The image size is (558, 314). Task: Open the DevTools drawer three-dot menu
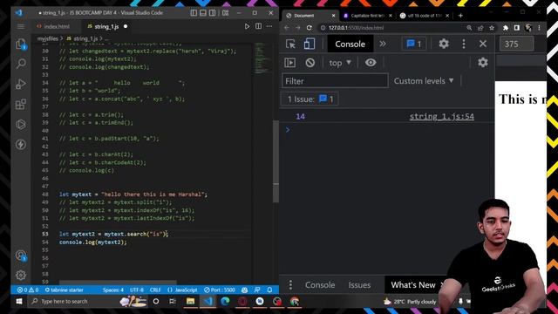(290, 285)
